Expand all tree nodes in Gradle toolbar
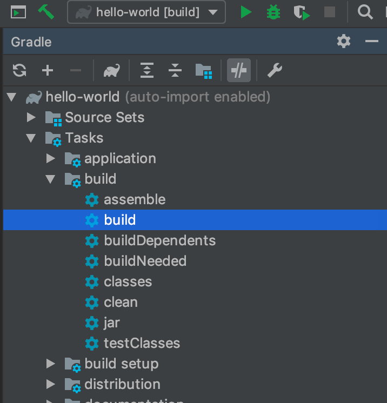Image resolution: width=387 pixels, height=403 pixels. [147, 70]
